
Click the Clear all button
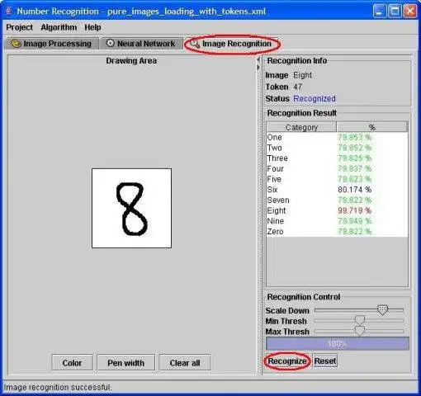(185, 363)
